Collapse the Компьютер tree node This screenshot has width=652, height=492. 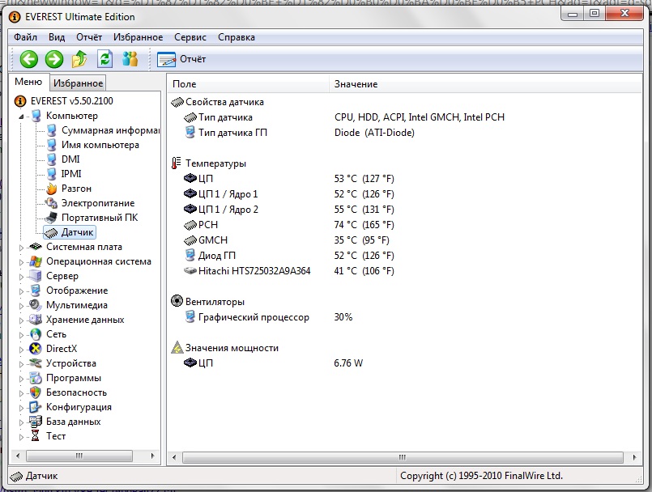pyautogui.click(x=21, y=117)
